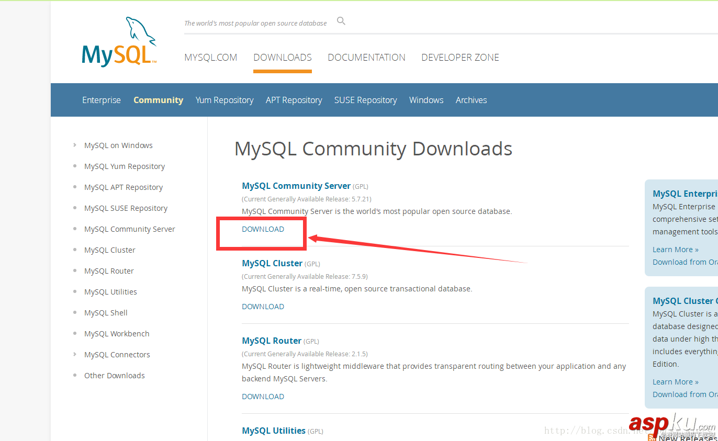Image resolution: width=718 pixels, height=441 pixels.
Task: Open MySQL Yum Repository in sidebar
Action: (x=125, y=166)
